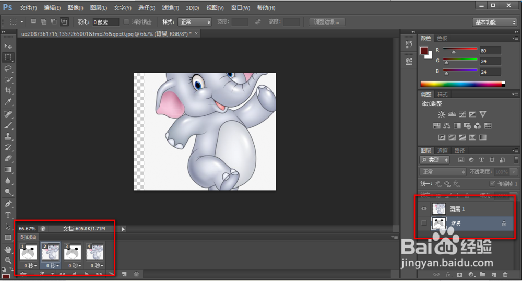Screen dimensions: 522x281
Task: Select the Eraser tool
Action: 8,158
